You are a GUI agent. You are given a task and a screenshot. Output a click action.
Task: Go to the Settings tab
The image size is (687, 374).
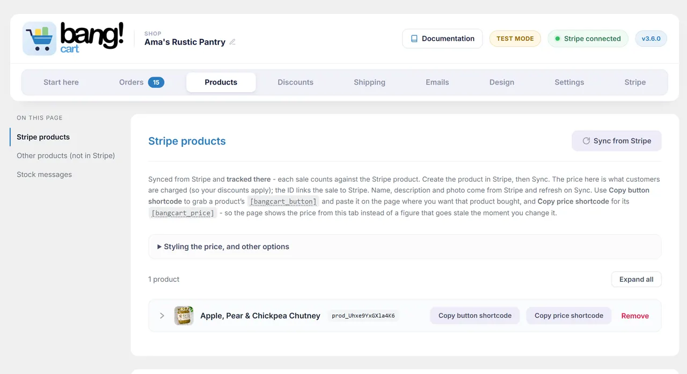569,82
